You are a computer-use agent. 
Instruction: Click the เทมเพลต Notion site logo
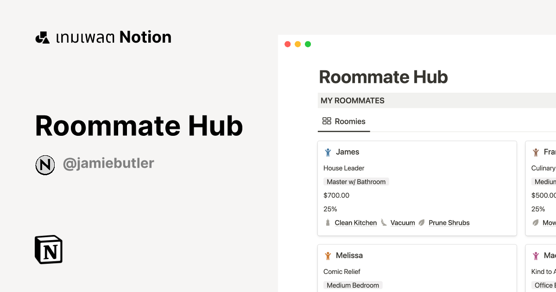103,37
